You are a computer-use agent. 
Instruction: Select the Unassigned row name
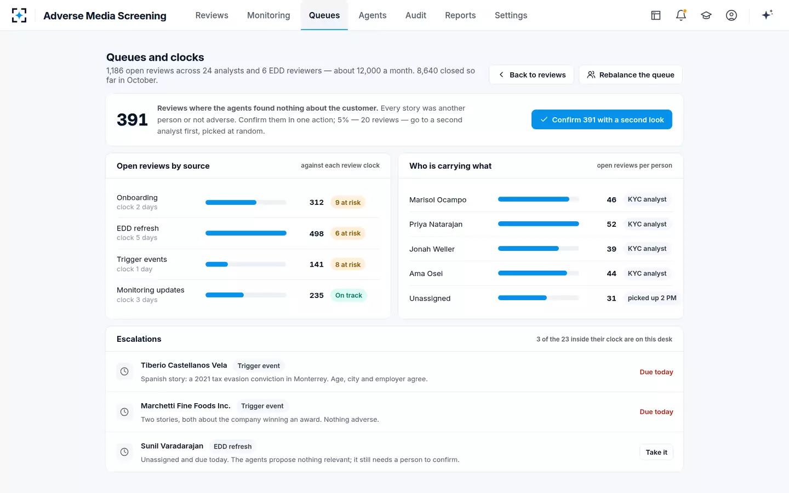430,299
